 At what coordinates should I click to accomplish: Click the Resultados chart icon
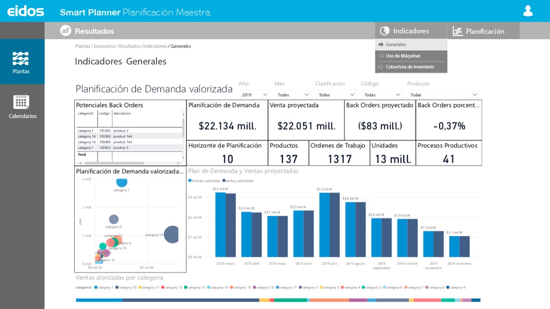(66, 30)
